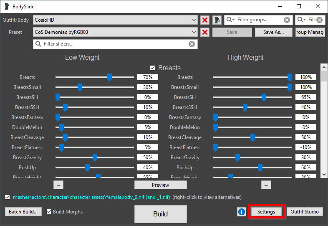Click the Save As... button

tap(274, 32)
